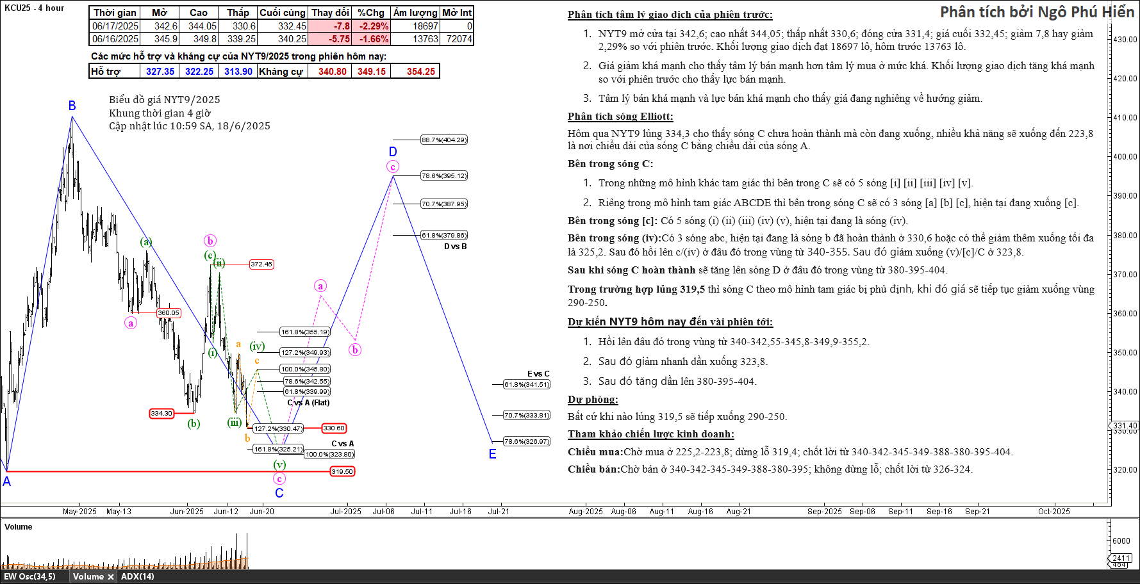Click the red 372.45 price tag
Image resolution: width=1140 pixels, height=584 pixels.
(x=261, y=264)
